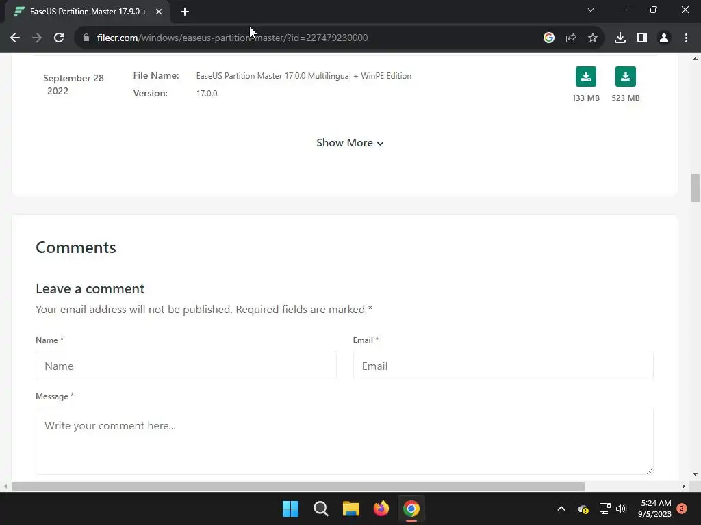701x525 pixels.
Task: Open the notification badge showing 2
Action: [x=682, y=509]
